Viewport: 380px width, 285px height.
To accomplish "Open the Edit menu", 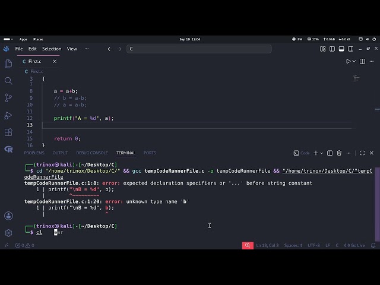I will [32, 49].
